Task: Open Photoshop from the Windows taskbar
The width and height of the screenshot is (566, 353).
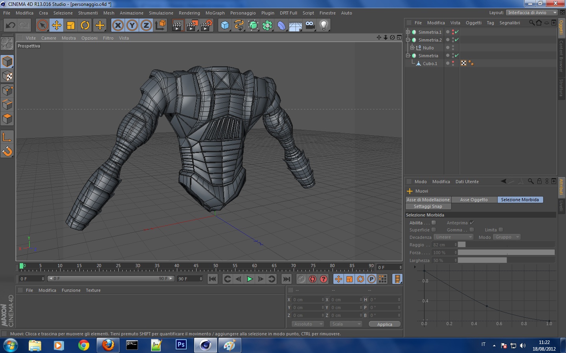Action: click(181, 345)
